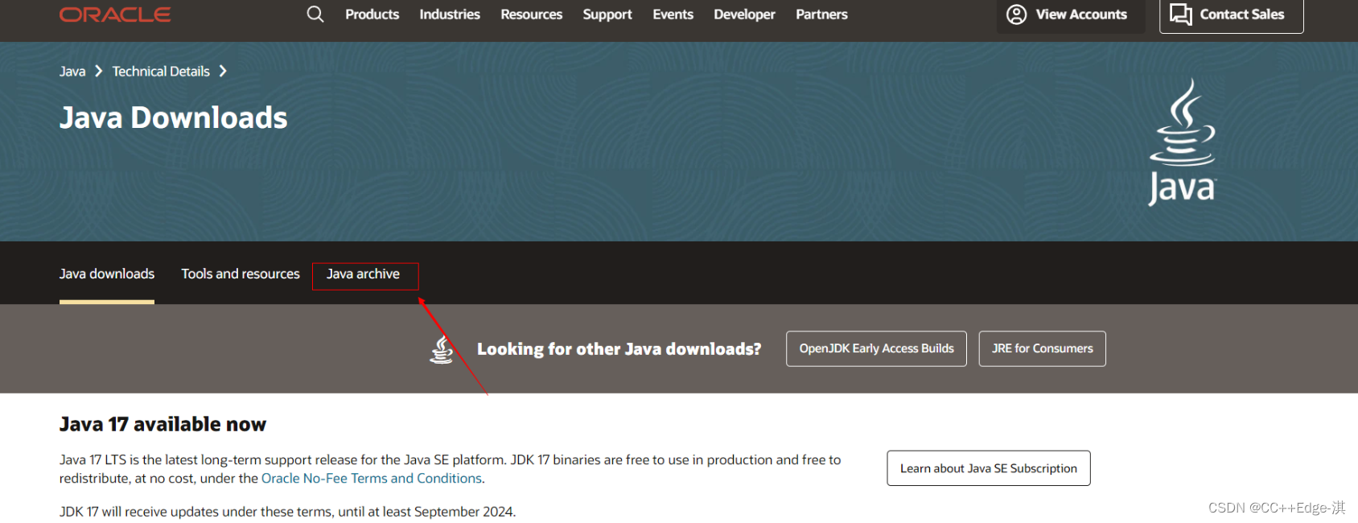Click the chevron after Technical Details
Image resolution: width=1358 pixels, height=523 pixels.
point(223,71)
